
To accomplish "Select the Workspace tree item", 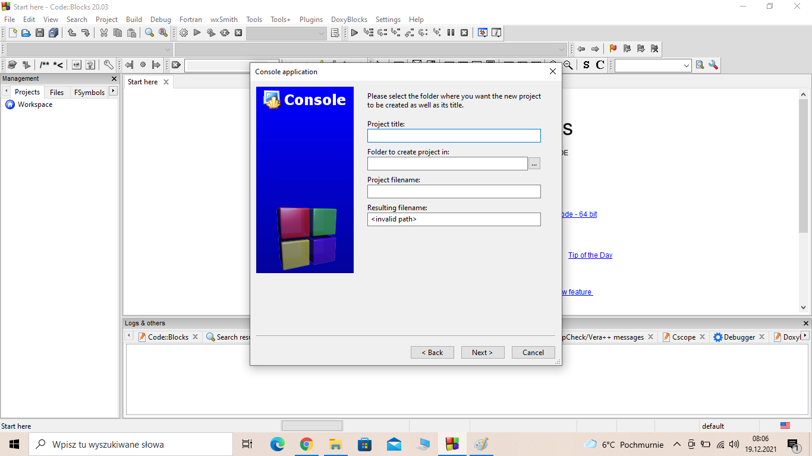I will point(35,104).
